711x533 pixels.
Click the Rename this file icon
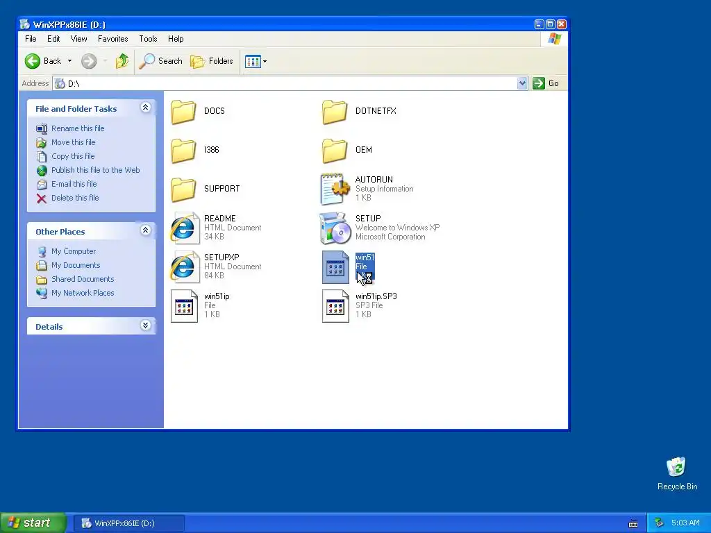tap(41, 129)
